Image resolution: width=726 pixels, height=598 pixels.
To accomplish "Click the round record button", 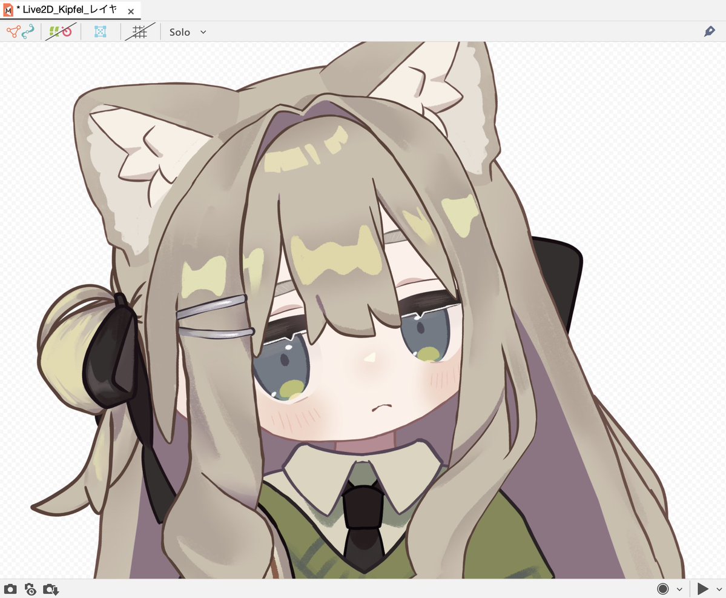I will click(662, 589).
